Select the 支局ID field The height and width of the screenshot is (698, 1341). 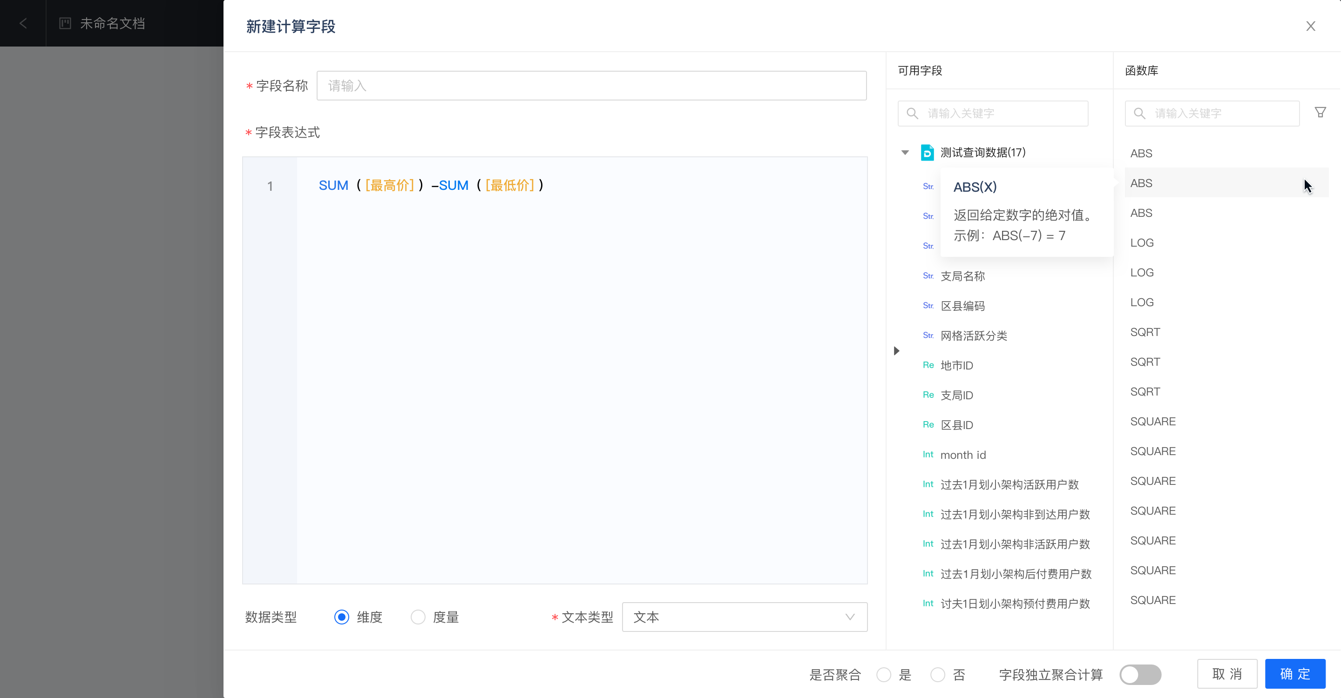(x=956, y=395)
